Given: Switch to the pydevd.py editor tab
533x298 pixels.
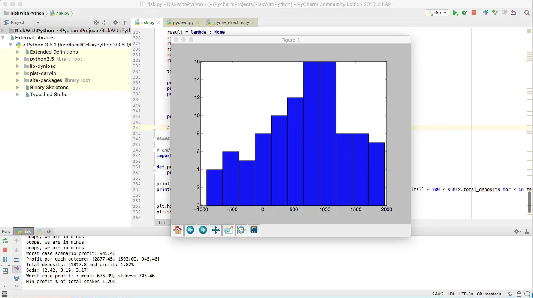Looking at the screenshot, I should (x=180, y=22).
